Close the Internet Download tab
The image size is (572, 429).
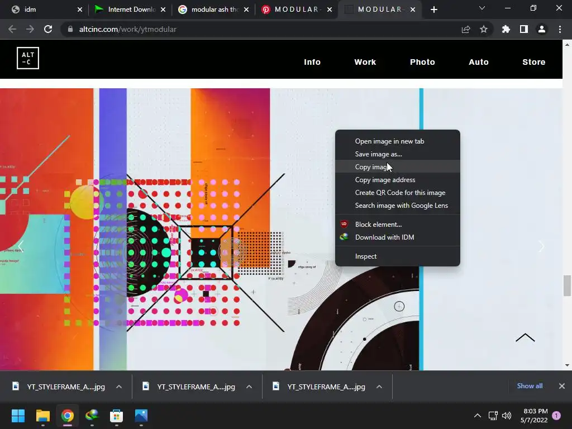click(x=163, y=9)
